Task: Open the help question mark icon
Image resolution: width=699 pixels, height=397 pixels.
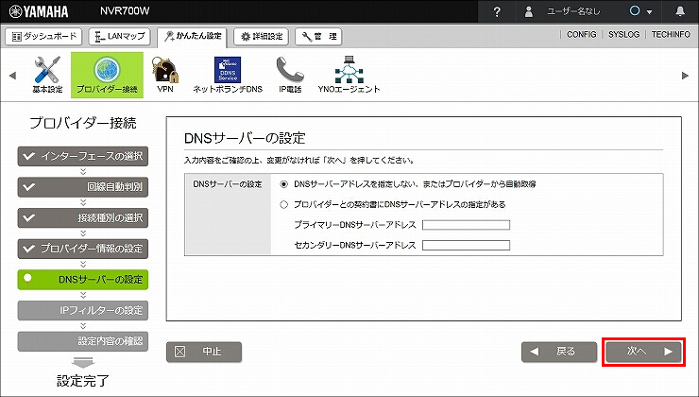Action: (497, 11)
